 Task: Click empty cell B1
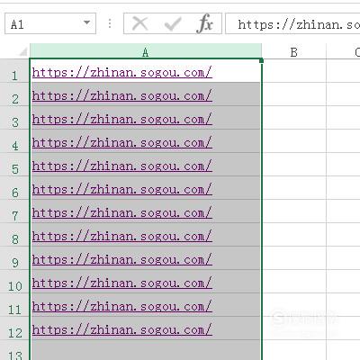click(x=294, y=71)
